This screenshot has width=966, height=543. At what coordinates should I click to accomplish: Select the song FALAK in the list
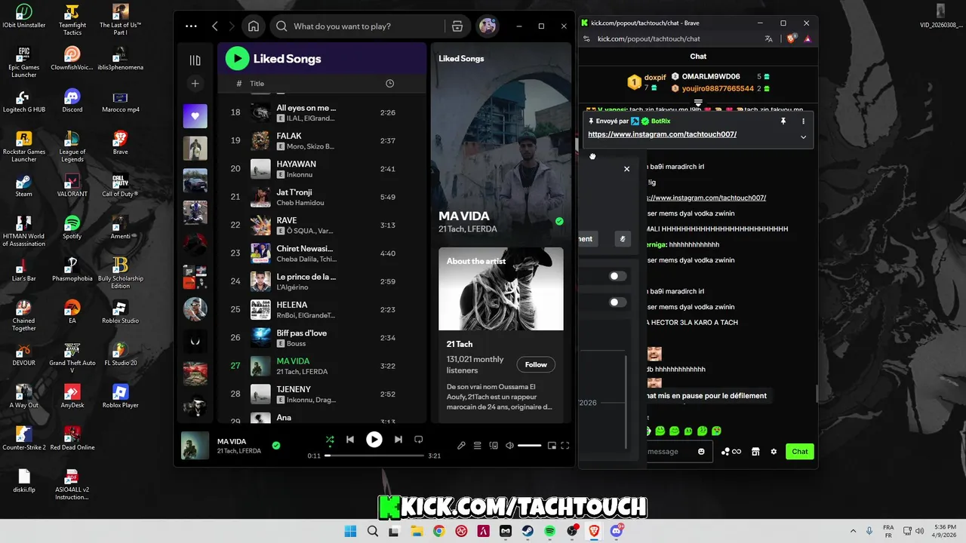pyautogui.click(x=321, y=141)
